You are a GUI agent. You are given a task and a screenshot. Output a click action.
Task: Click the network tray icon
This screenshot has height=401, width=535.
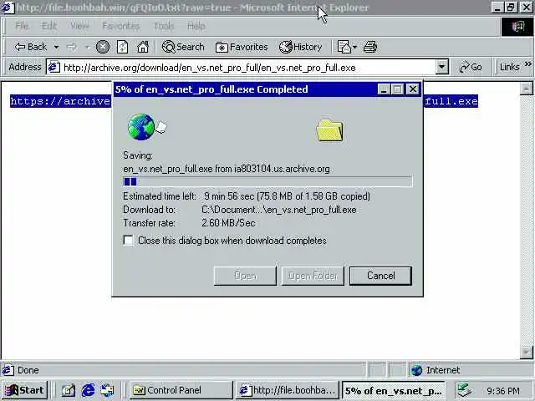pos(465,390)
